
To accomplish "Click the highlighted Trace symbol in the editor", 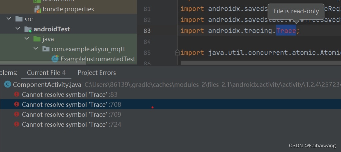I will point(286,31).
